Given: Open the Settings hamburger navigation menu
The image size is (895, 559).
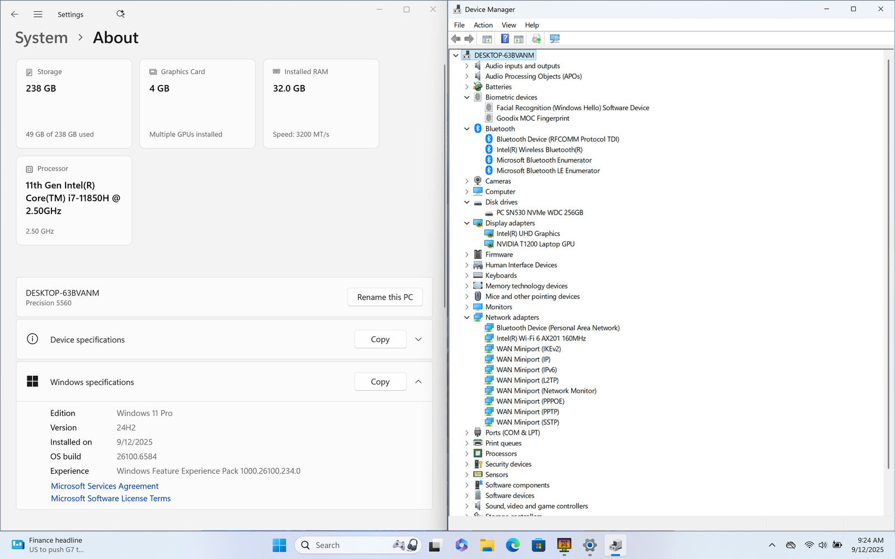Looking at the screenshot, I should [x=38, y=15].
